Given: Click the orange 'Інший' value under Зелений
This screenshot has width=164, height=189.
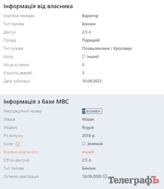Looking at the screenshot, I should (88, 152).
